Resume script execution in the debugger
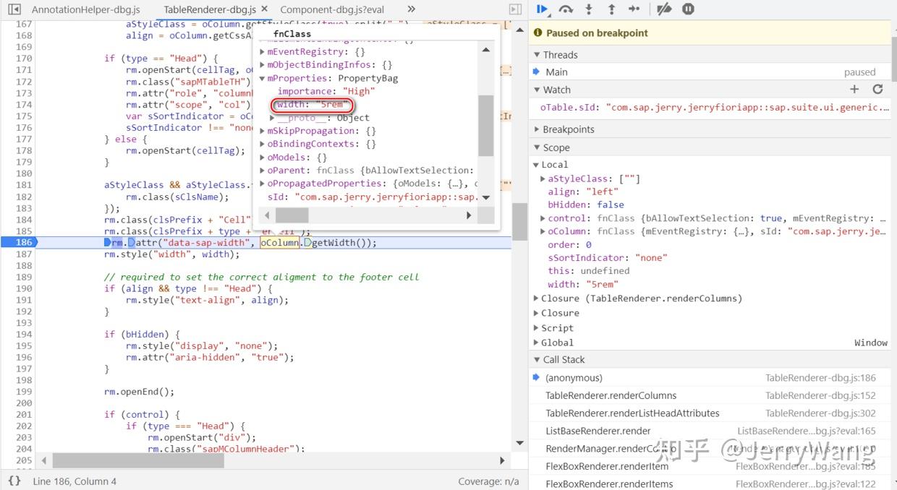This screenshot has height=490, width=897. [x=542, y=9]
